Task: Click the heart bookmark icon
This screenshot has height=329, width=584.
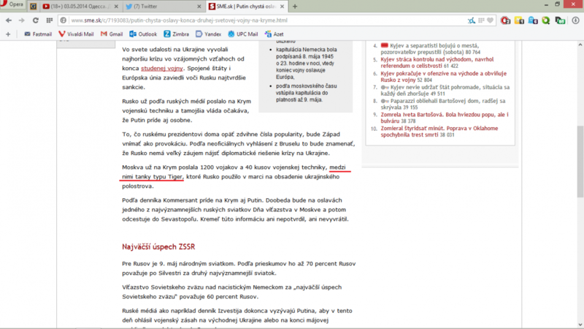Action: point(490,20)
